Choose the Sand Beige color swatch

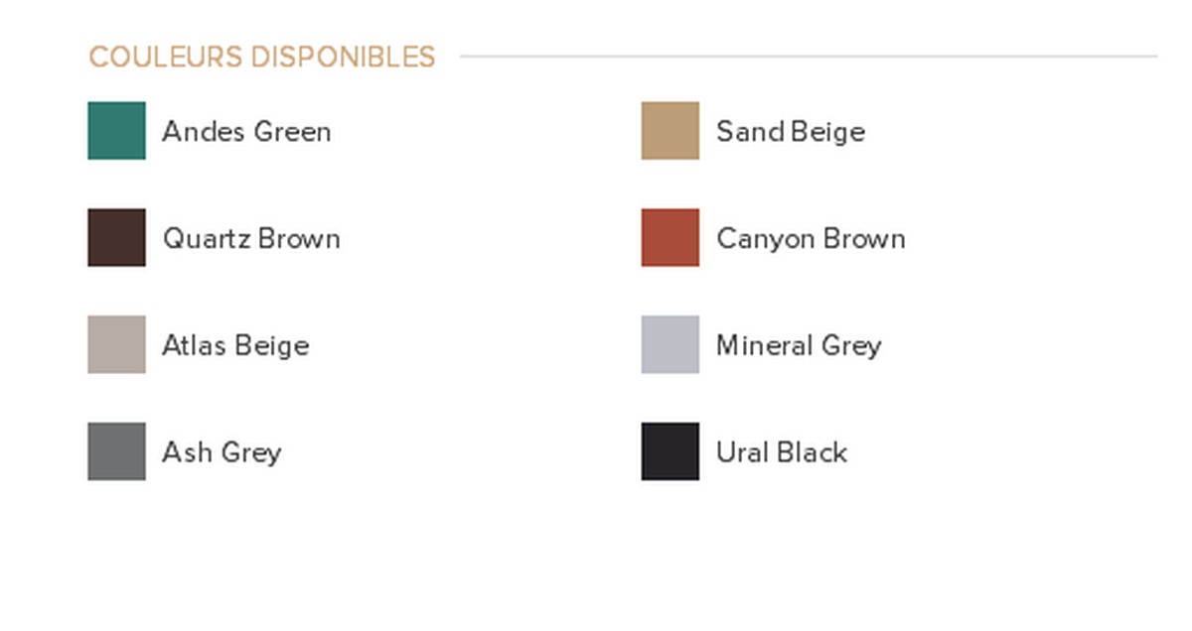coord(670,130)
